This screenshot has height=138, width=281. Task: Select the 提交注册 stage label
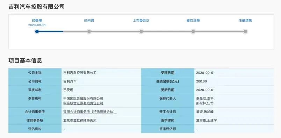[x=193, y=21]
